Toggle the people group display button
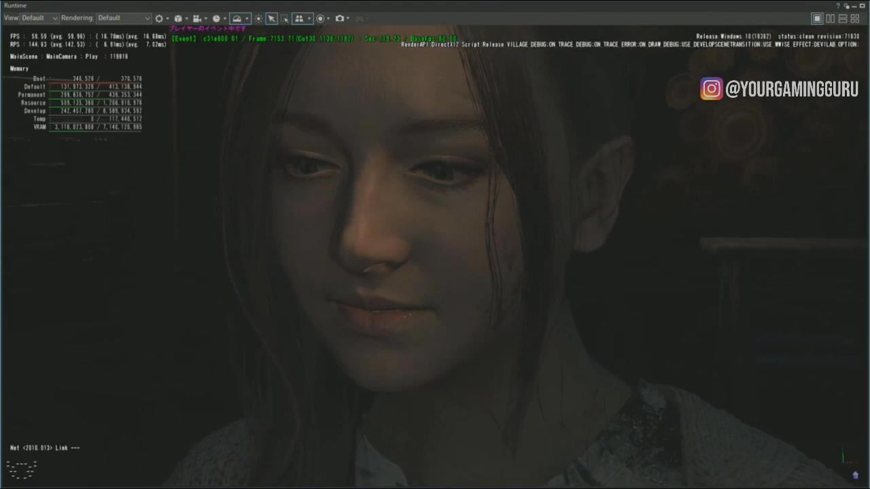 (299, 18)
